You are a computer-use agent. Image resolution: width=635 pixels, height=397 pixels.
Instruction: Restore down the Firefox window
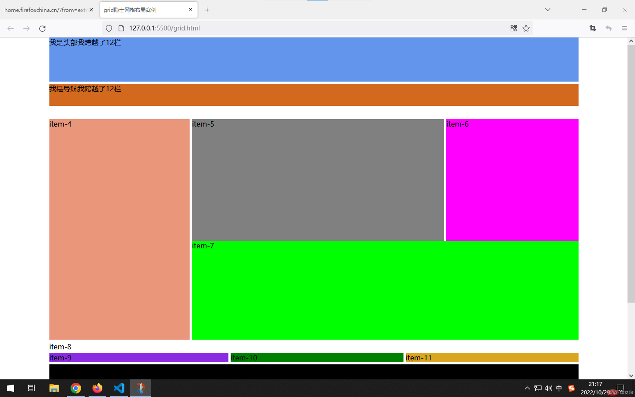pos(605,10)
